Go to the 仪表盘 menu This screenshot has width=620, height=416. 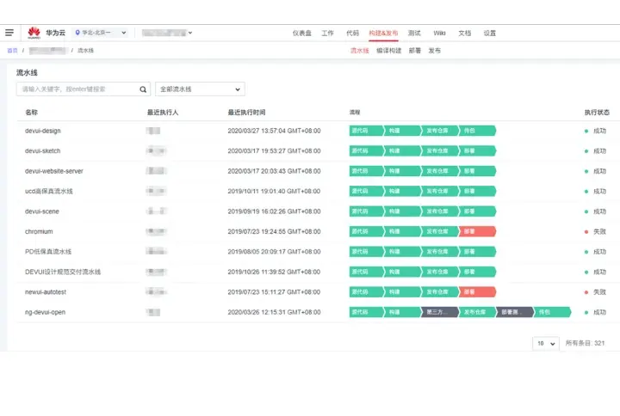point(301,34)
